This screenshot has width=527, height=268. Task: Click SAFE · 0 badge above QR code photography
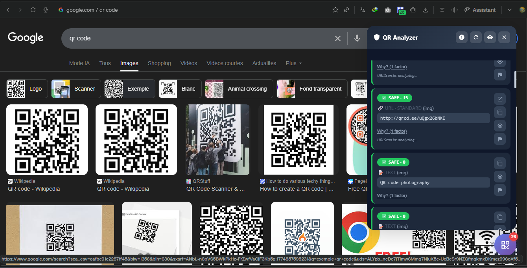pyautogui.click(x=393, y=162)
